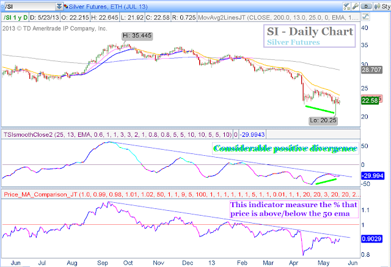Viewport: 391px width, 267px height.
Task: Click the TSIsmoothClose2 study header
Action: pos(117,134)
